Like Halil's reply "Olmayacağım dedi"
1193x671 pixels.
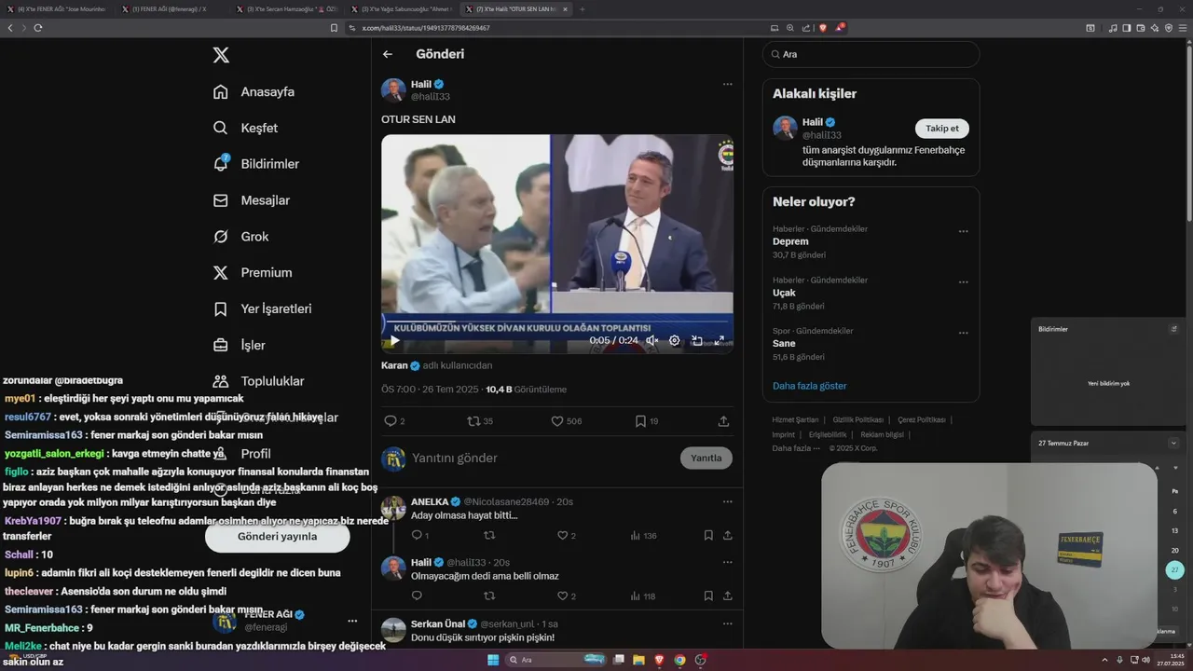tap(563, 596)
